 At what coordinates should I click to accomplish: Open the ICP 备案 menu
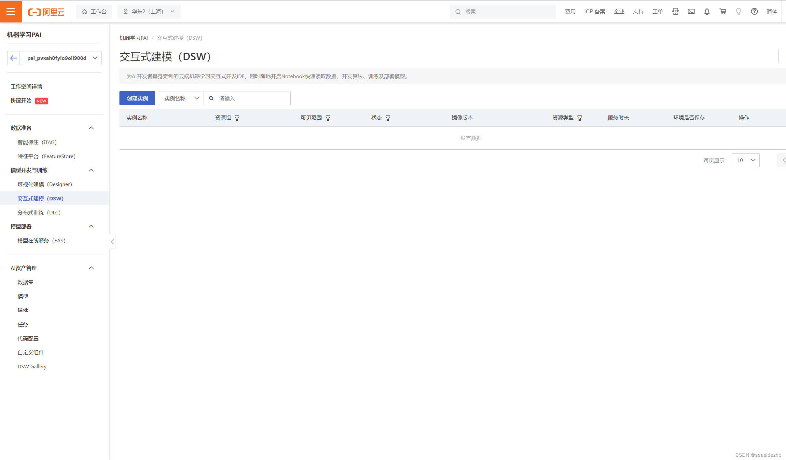tap(594, 12)
